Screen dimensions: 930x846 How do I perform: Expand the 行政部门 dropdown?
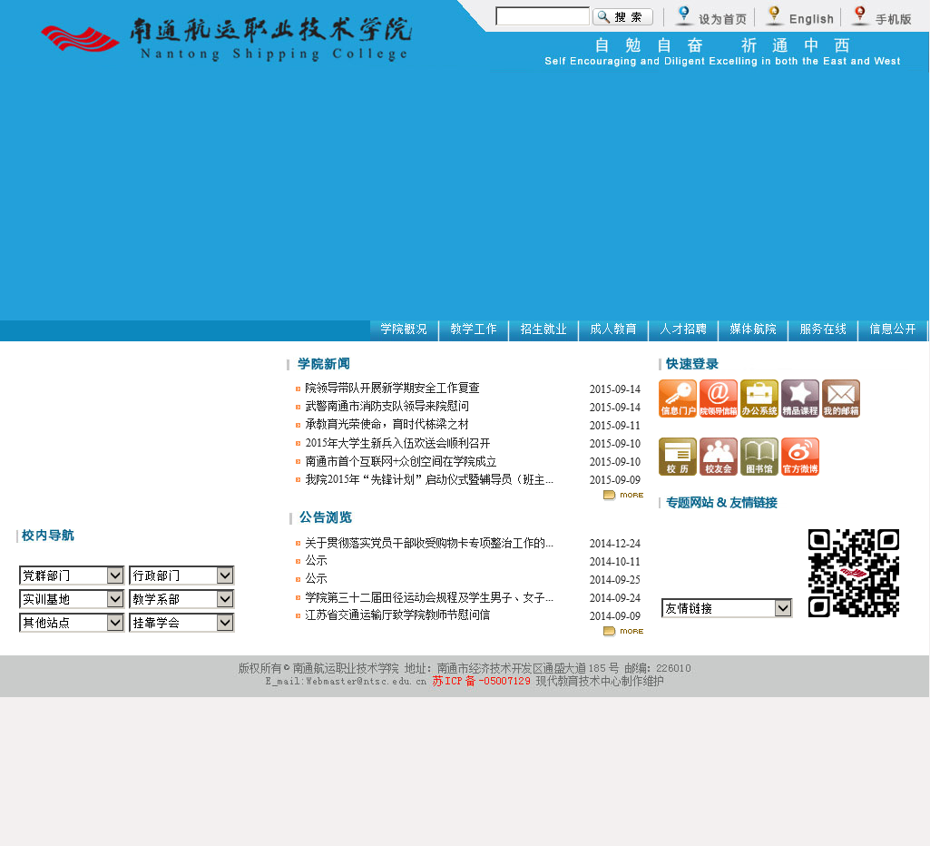181,575
